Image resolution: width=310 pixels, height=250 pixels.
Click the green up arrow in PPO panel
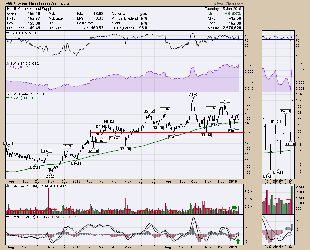[237, 241]
